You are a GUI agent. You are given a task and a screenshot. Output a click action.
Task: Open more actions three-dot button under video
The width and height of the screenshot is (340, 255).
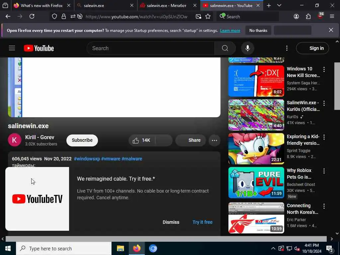pyautogui.click(x=214, y=140)
